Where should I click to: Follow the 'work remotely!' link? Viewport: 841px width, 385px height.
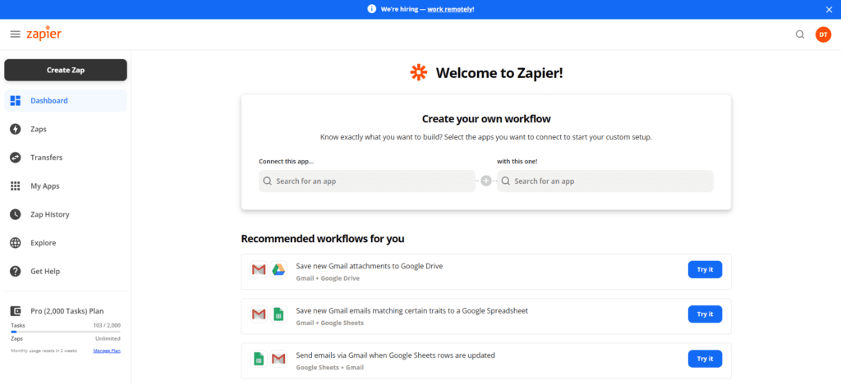(450, 9)
